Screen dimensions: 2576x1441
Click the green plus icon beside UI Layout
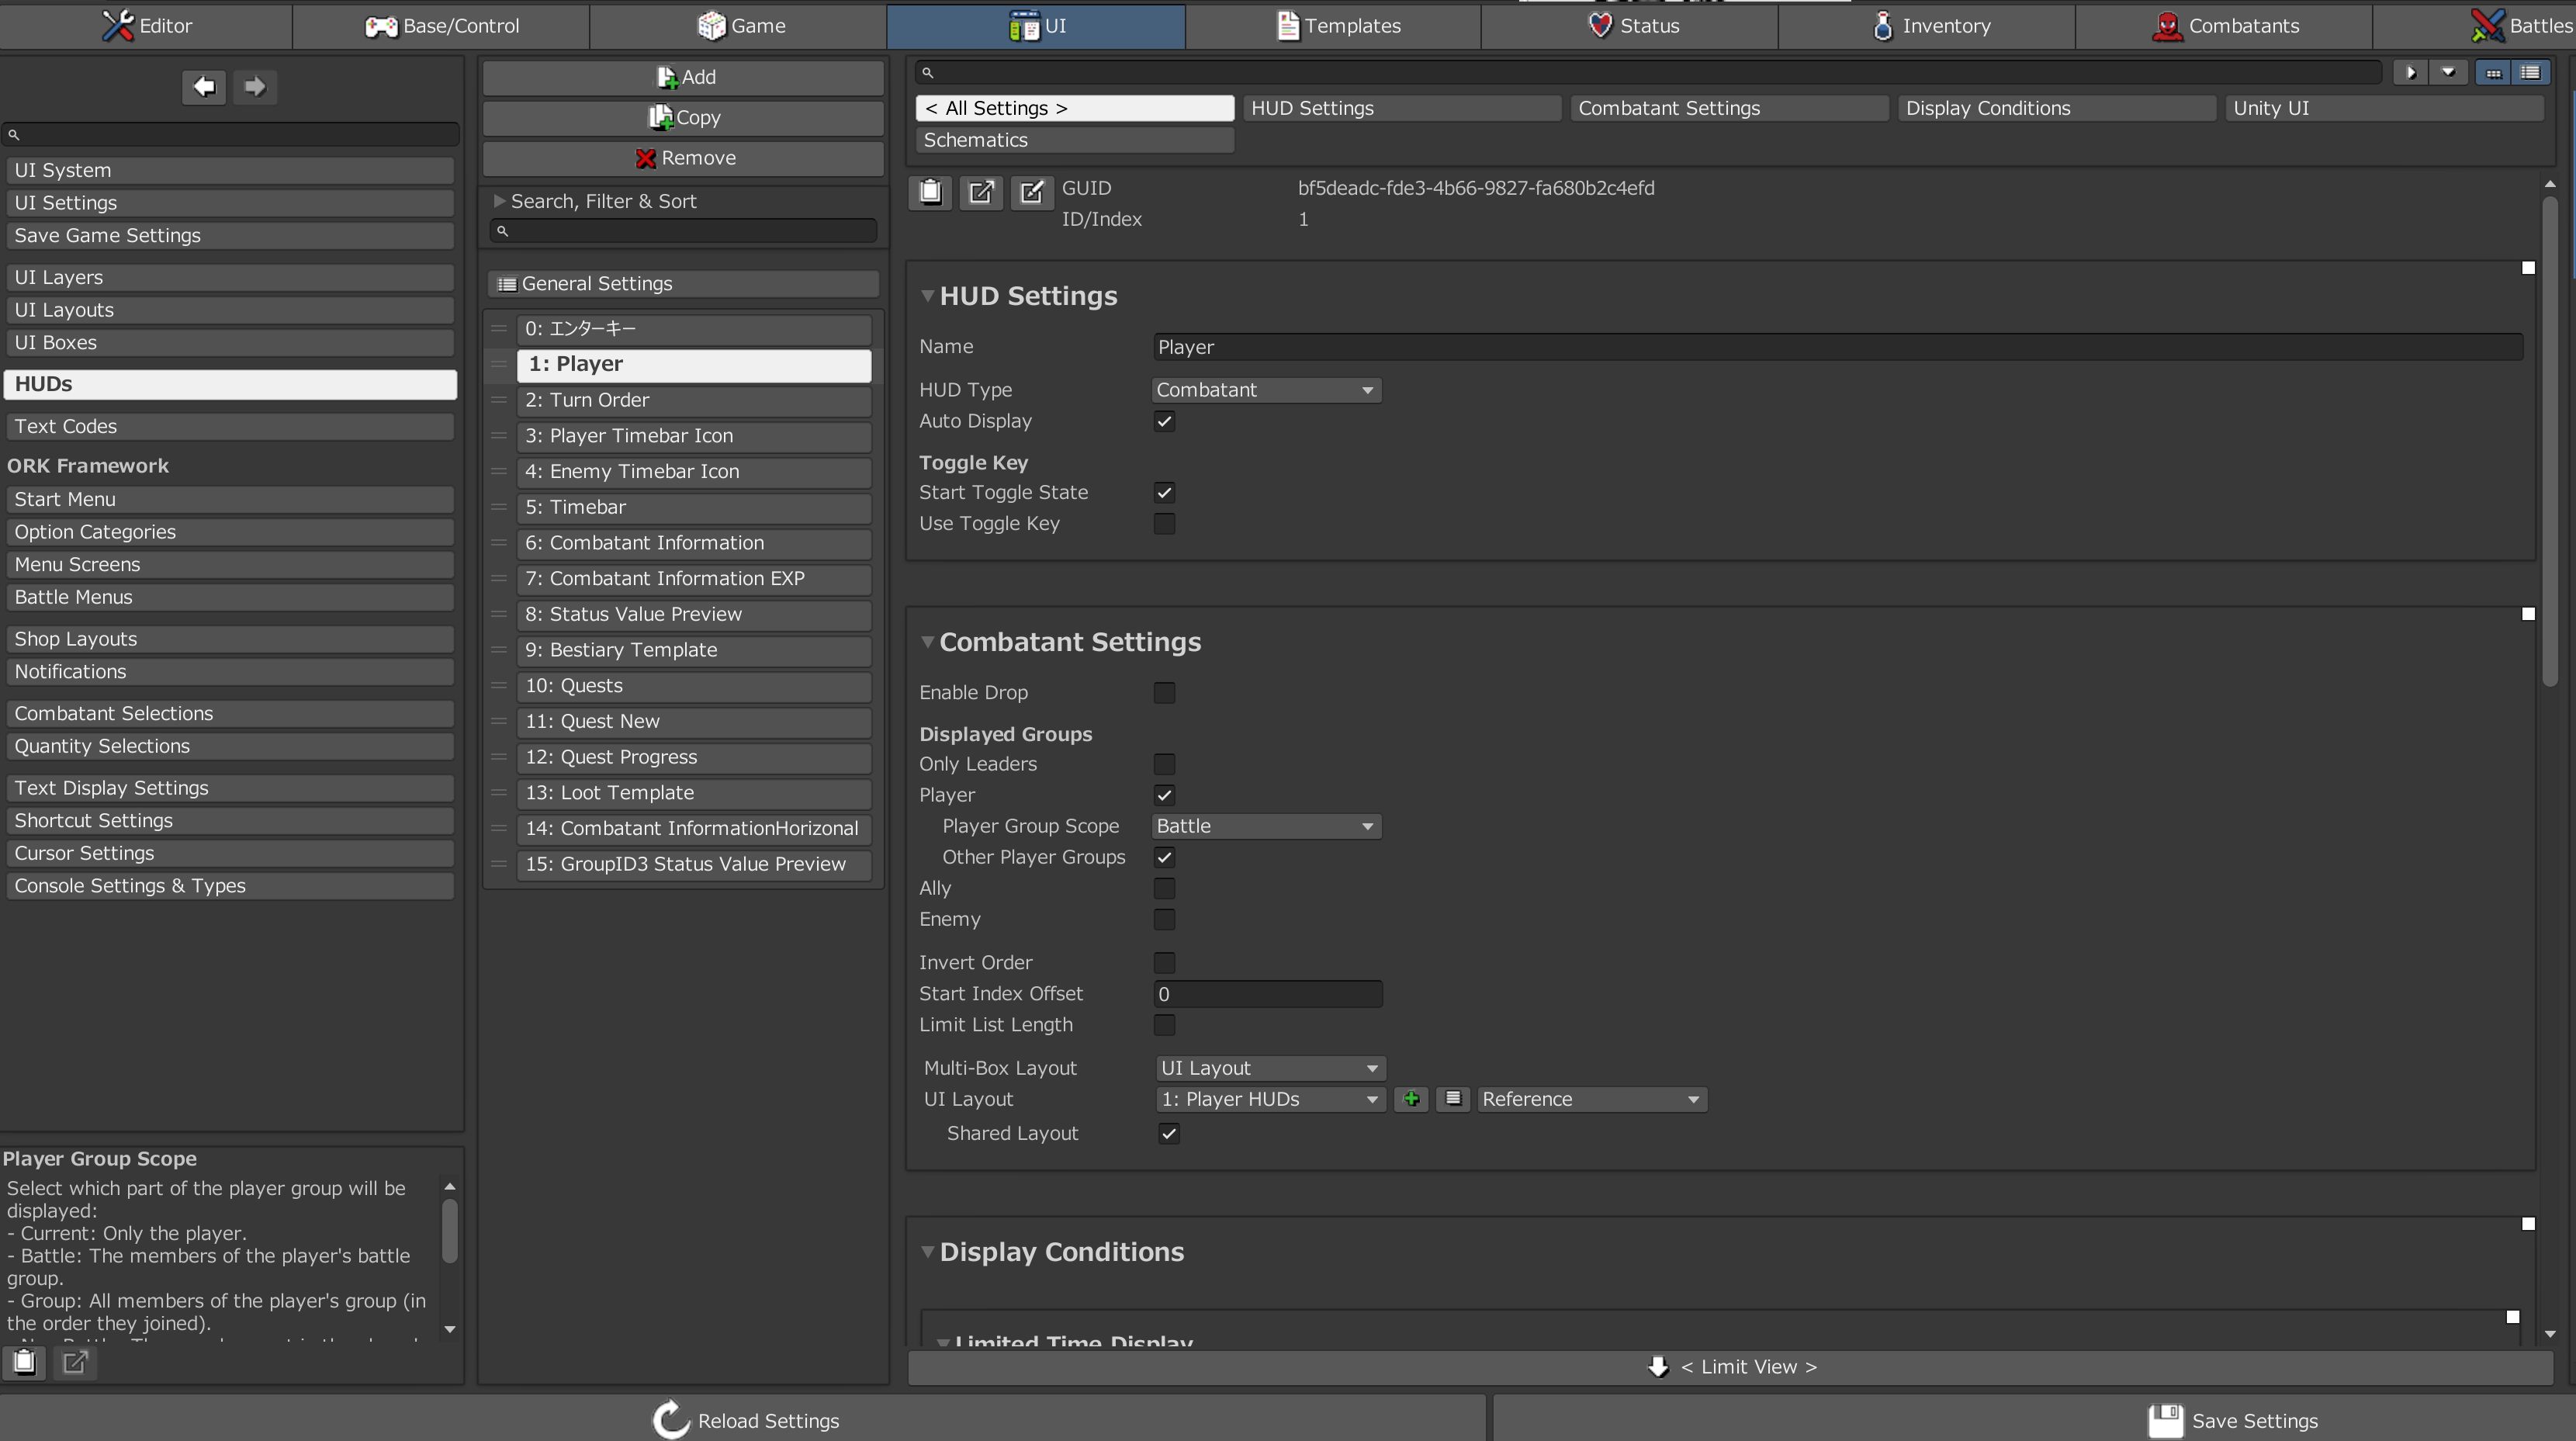1411,1099
